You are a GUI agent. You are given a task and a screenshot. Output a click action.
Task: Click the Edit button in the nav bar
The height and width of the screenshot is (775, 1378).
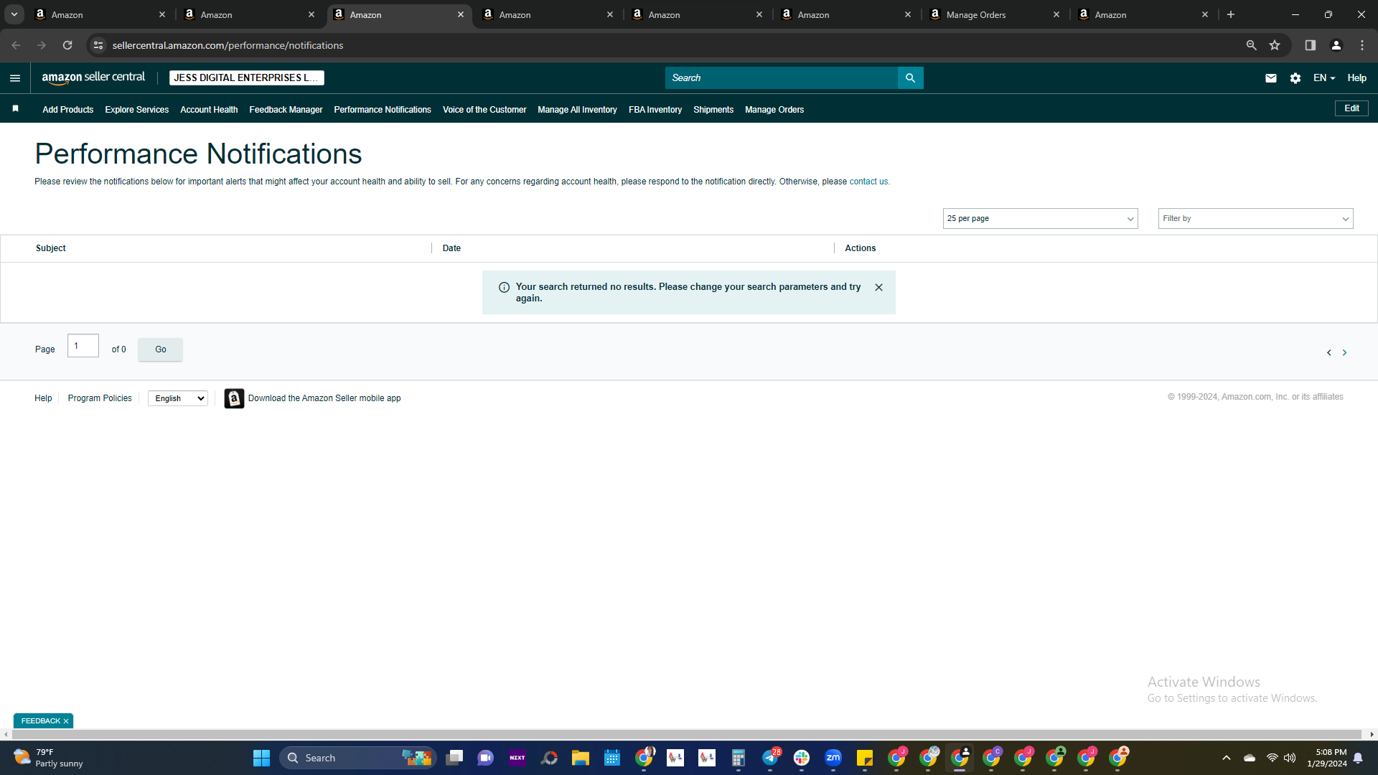1351,108
